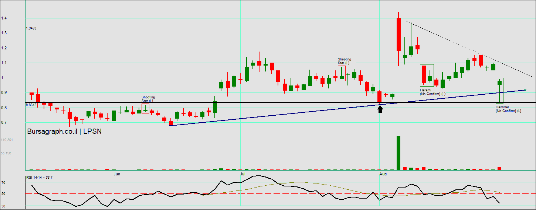
Task: Select the red-boxed July shooting star candle
Action: click(x=342, y=73)
